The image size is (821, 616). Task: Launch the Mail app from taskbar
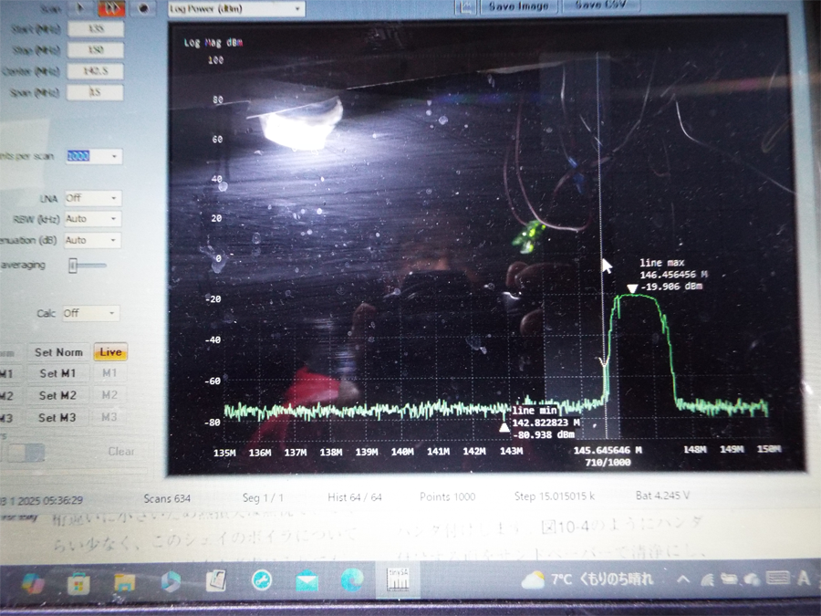click(307, 579)
